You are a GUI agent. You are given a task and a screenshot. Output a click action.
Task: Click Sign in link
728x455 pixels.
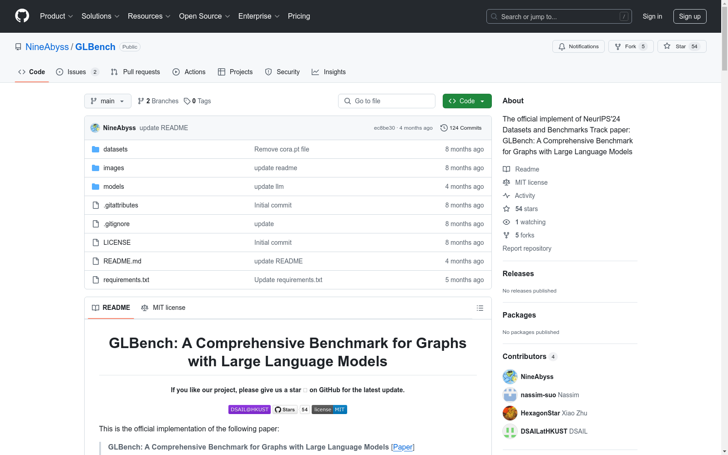(x=652, y=16)
